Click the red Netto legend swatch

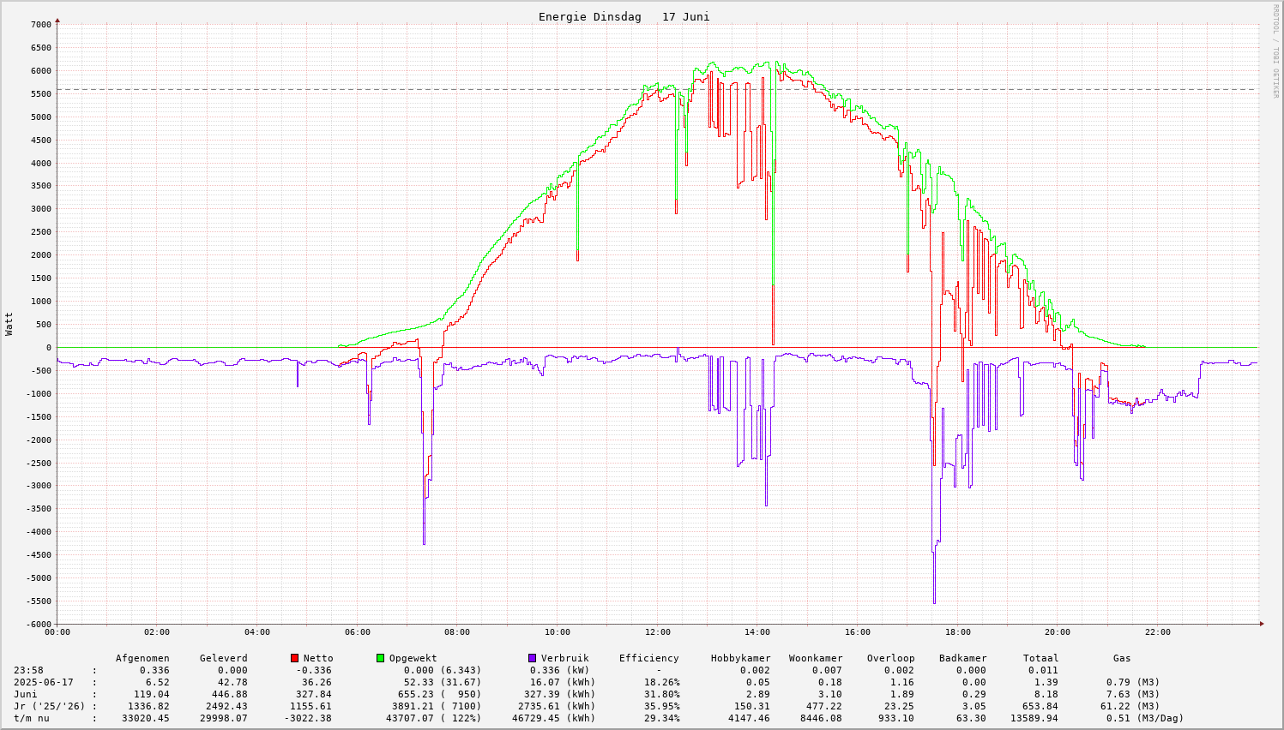click(x=295, y=658)
